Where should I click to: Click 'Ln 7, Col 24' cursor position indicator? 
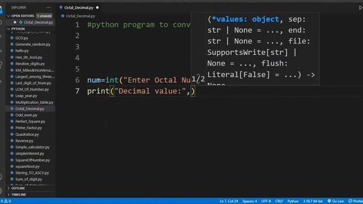(x=229, y=201)
